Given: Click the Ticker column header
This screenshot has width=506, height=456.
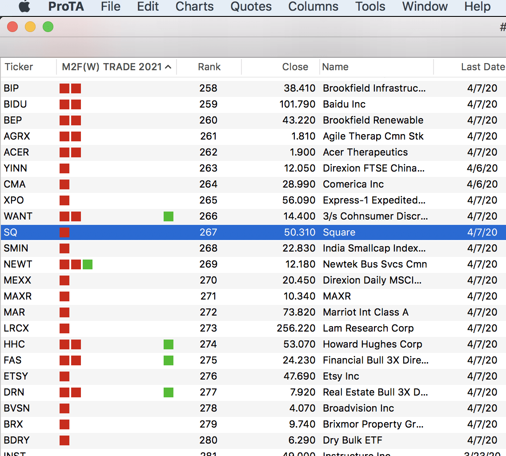Looking at the screenshot, I should point(19,67).
